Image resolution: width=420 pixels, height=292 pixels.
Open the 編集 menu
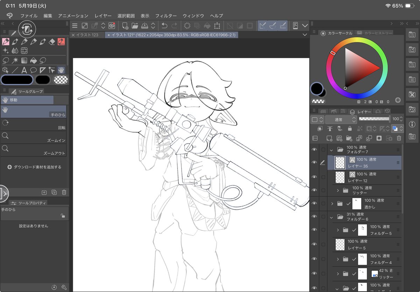[48, 16]
